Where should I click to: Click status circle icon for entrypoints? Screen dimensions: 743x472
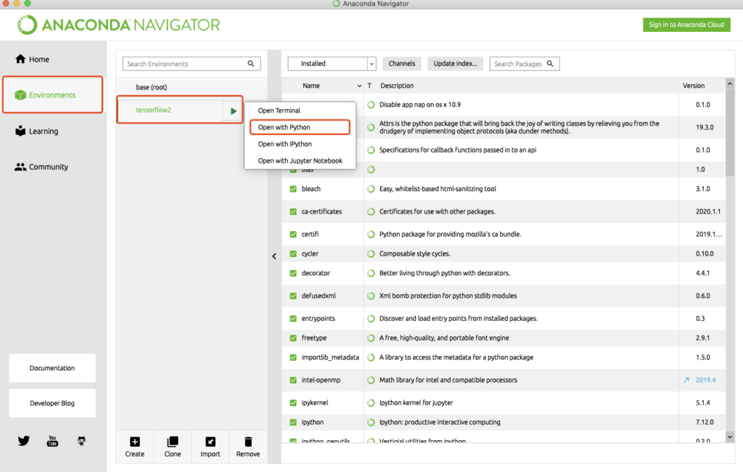pyautogui.click(x=371, y=319)
